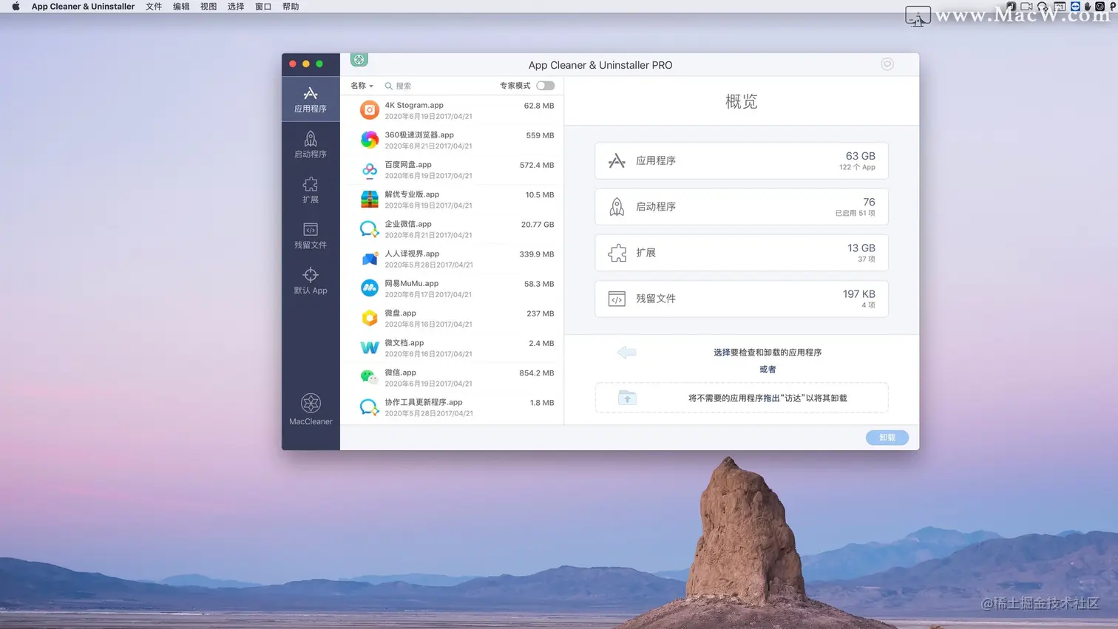Open the 残留文件 sidebar section

point(311,236)
